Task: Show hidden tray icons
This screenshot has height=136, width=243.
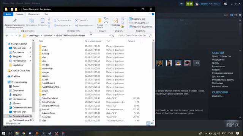Action: 206,133
